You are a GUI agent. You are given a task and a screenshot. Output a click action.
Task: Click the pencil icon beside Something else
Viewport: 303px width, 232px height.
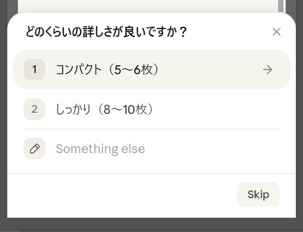(34, 148)
